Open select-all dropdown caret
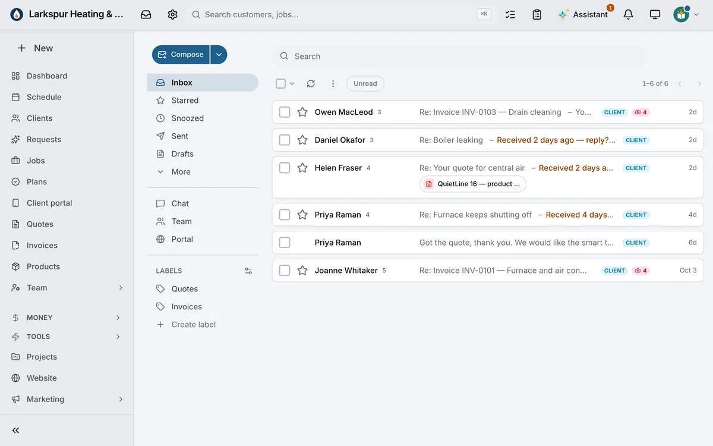 [x=292, y=84]
